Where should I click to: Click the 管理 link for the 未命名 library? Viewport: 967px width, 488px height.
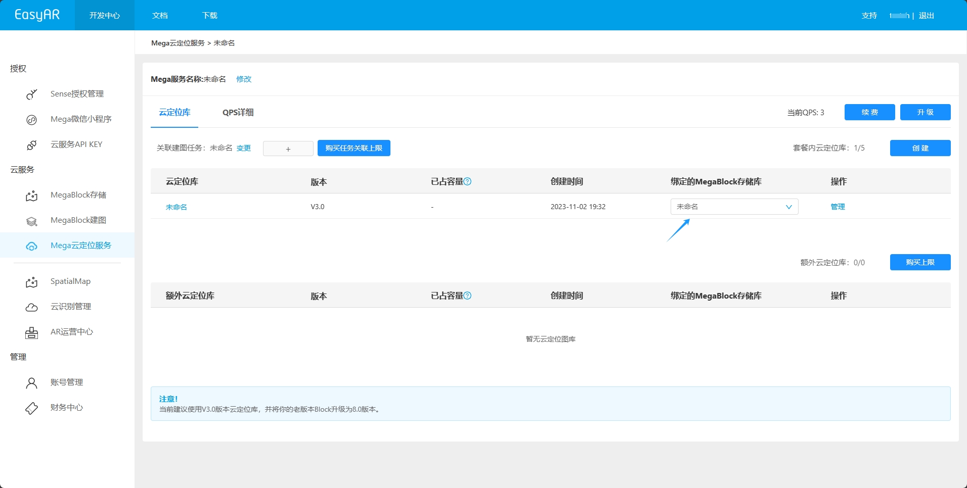837,207
